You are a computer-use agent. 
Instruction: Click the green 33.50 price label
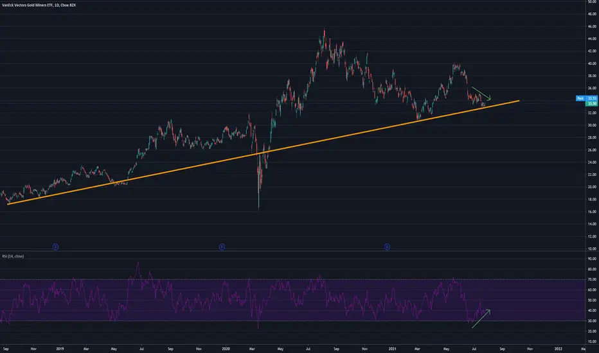[x=592, y=103]
